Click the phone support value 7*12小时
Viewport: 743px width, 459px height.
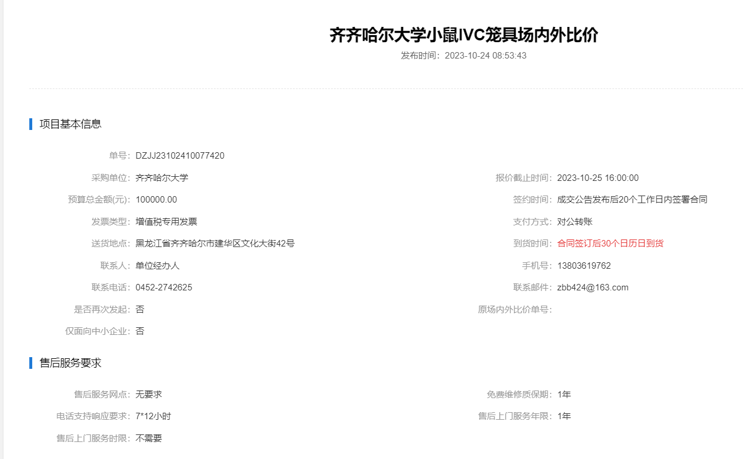click(153, 416)
